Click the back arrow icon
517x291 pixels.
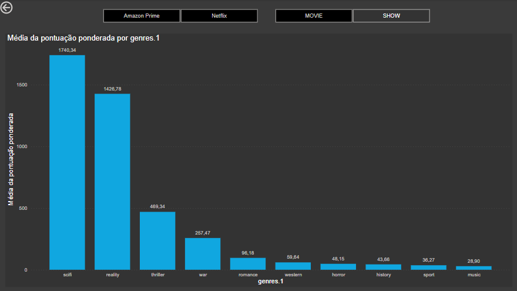click(x=6, y=8)
